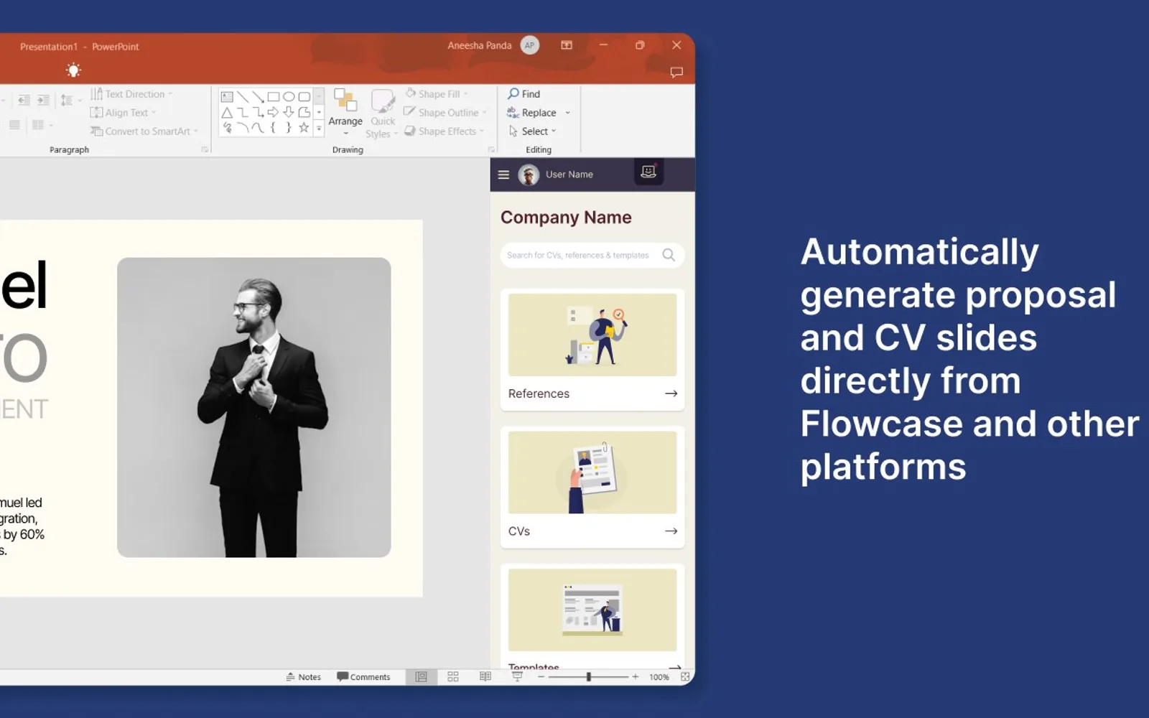Select the 5-point Star shape
The height and width of the screenshot is (718, 1149).
click(304, 128)
